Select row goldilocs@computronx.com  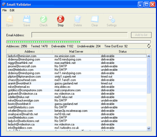[77, 90]
